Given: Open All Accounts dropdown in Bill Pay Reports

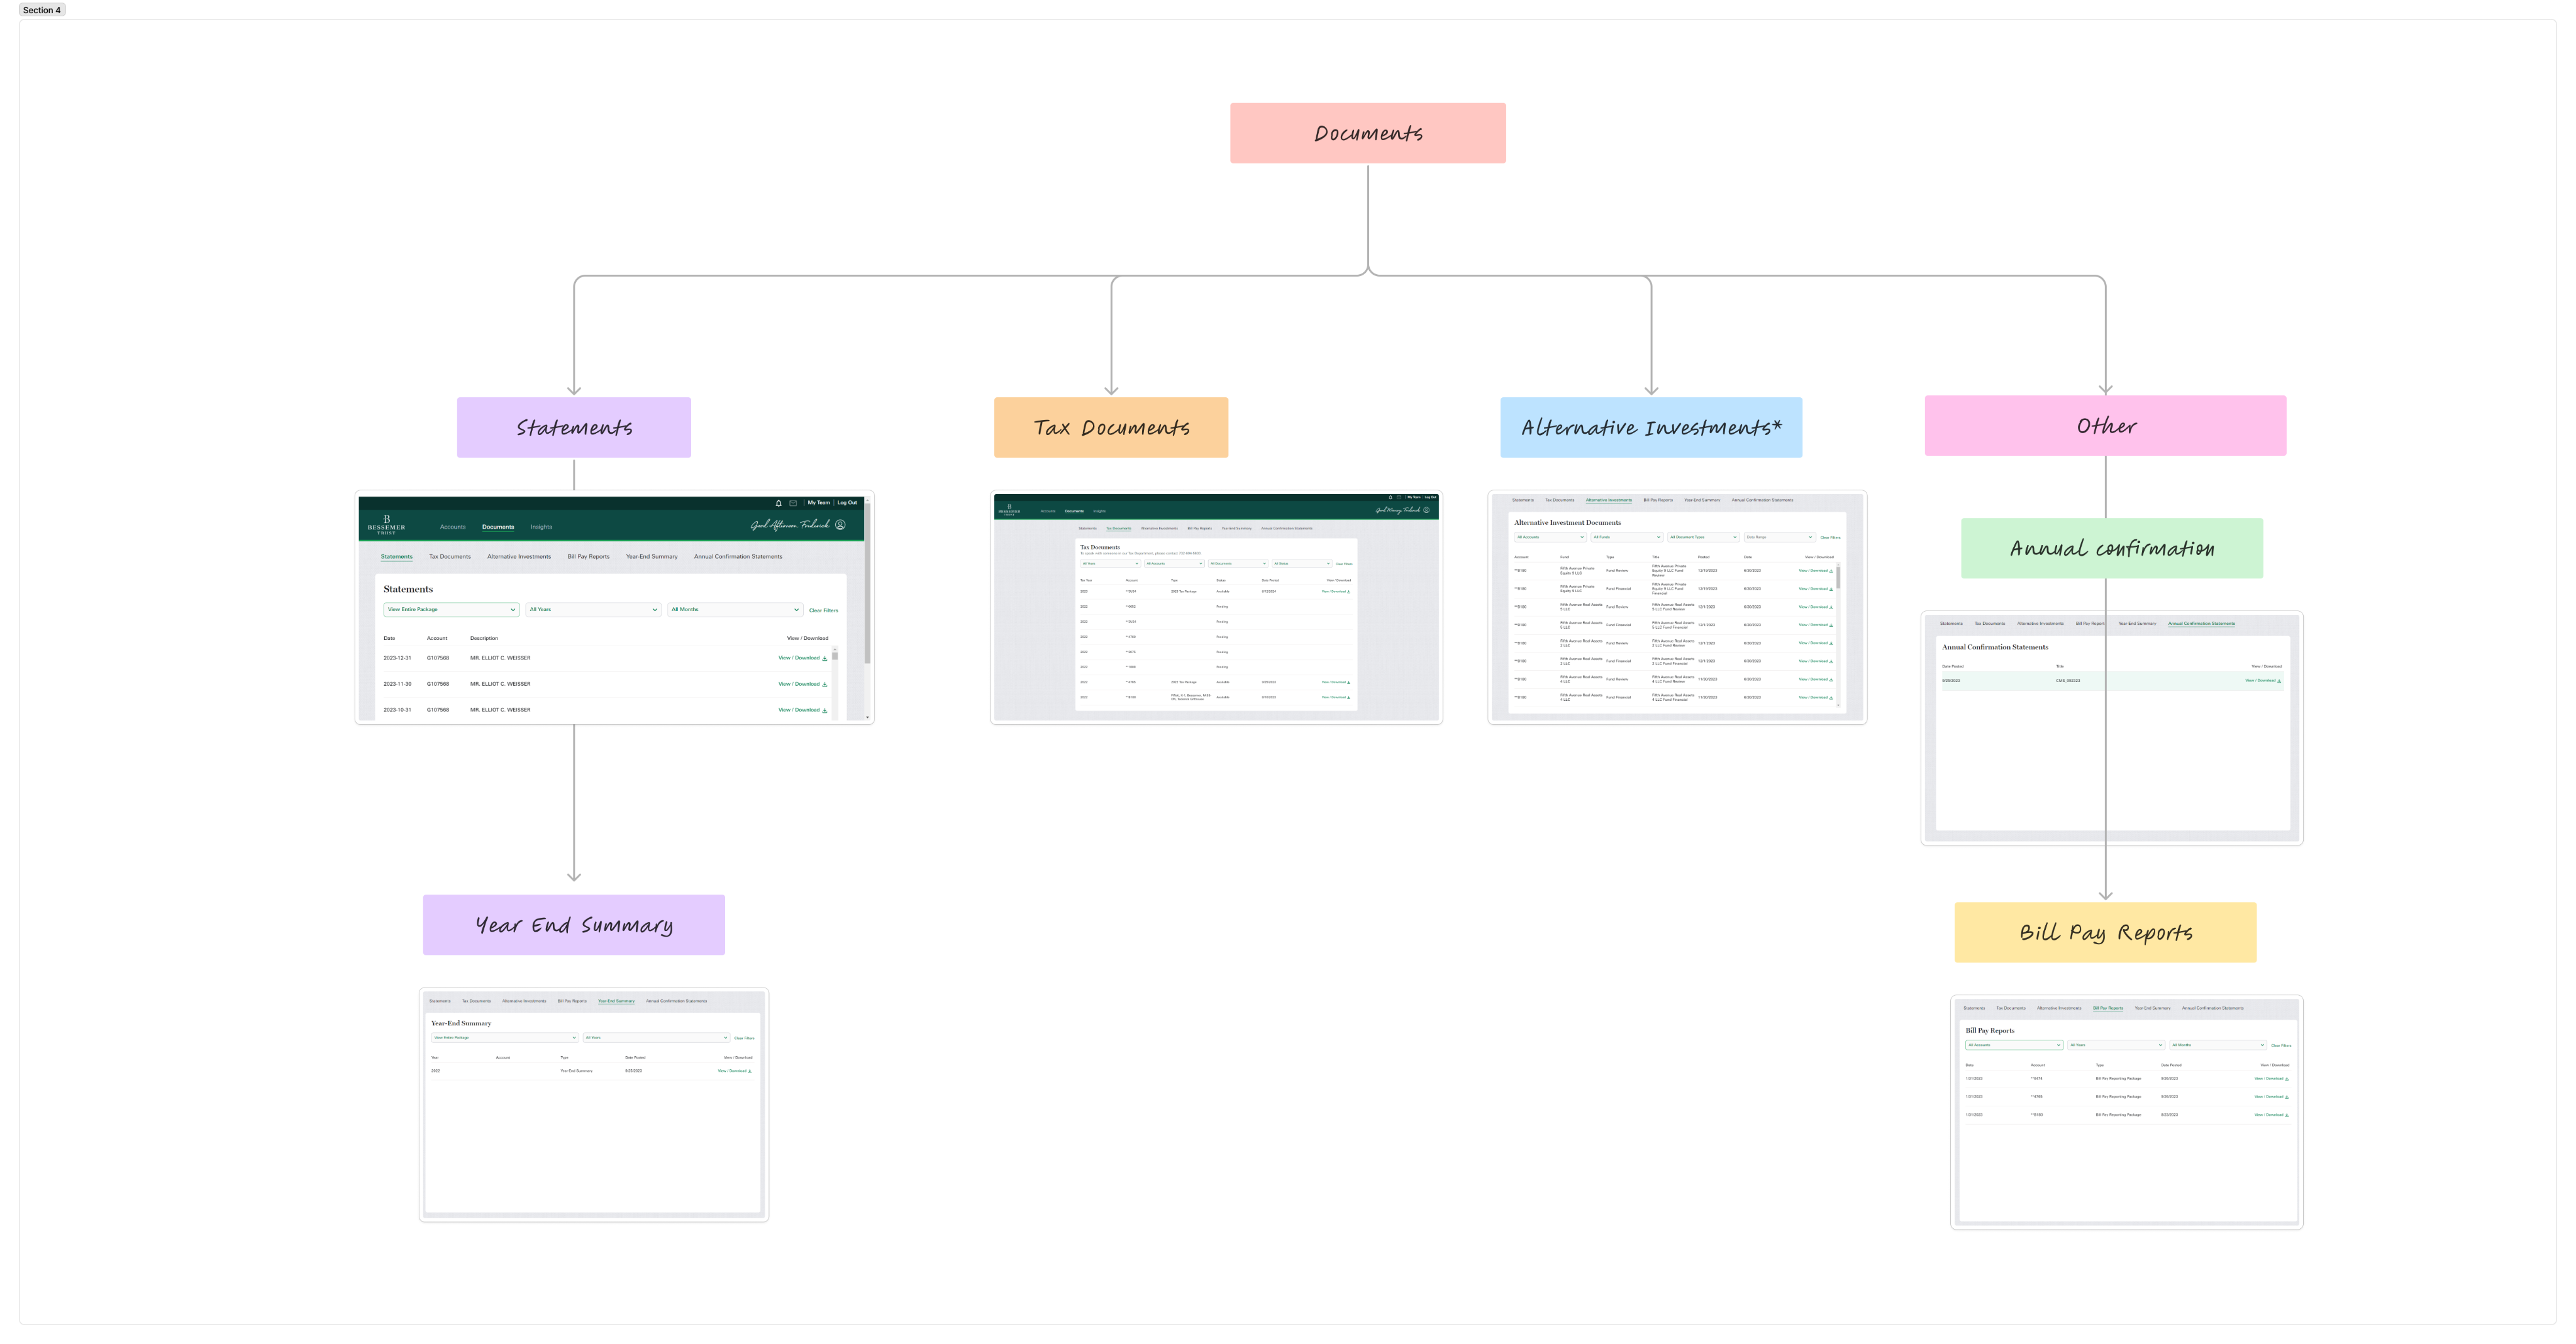Looking at the screenshot, I should click(2014, 1045).
